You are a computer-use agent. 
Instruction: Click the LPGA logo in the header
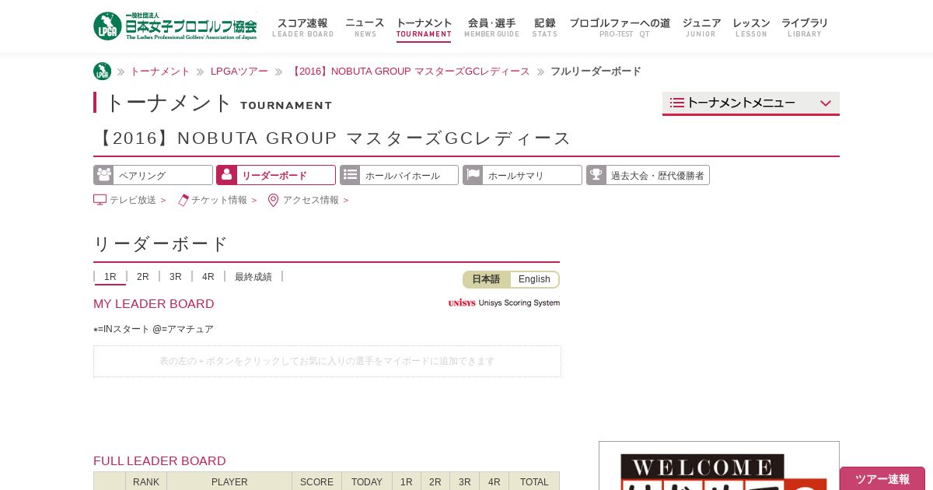pyautogui.click(x=175, y=26)
